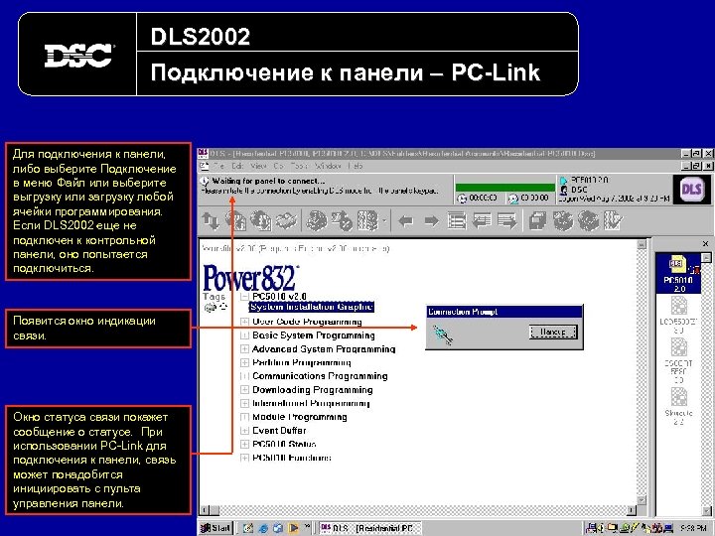Click the Connection Prompt title bar

[503, 312]
